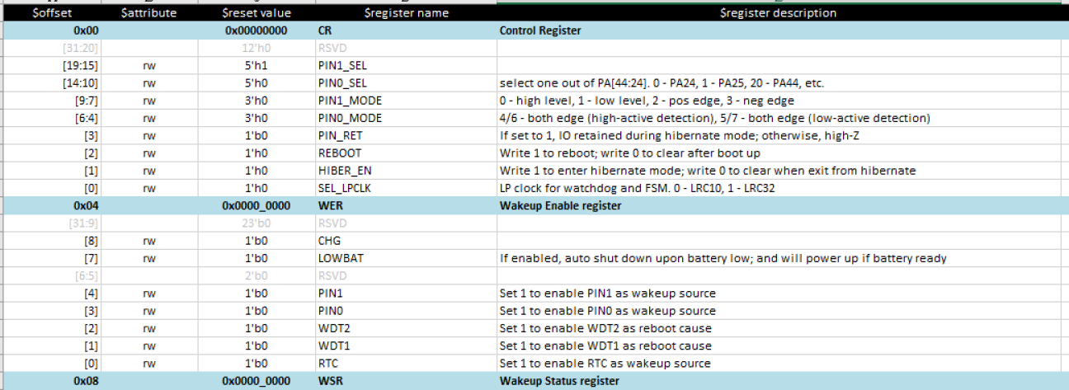Click the SEL_LPCLK register name cell
This screenshot has height=390, width=1069.
point(346,188)
